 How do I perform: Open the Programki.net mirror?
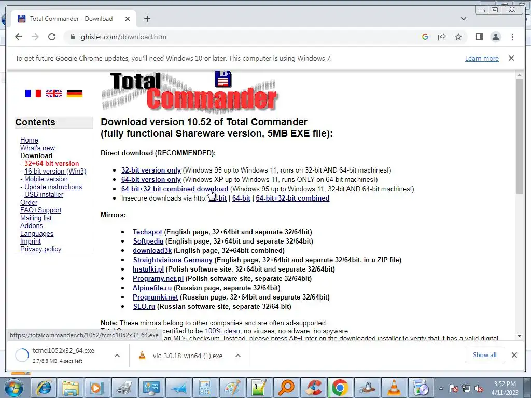click(156, 297)
